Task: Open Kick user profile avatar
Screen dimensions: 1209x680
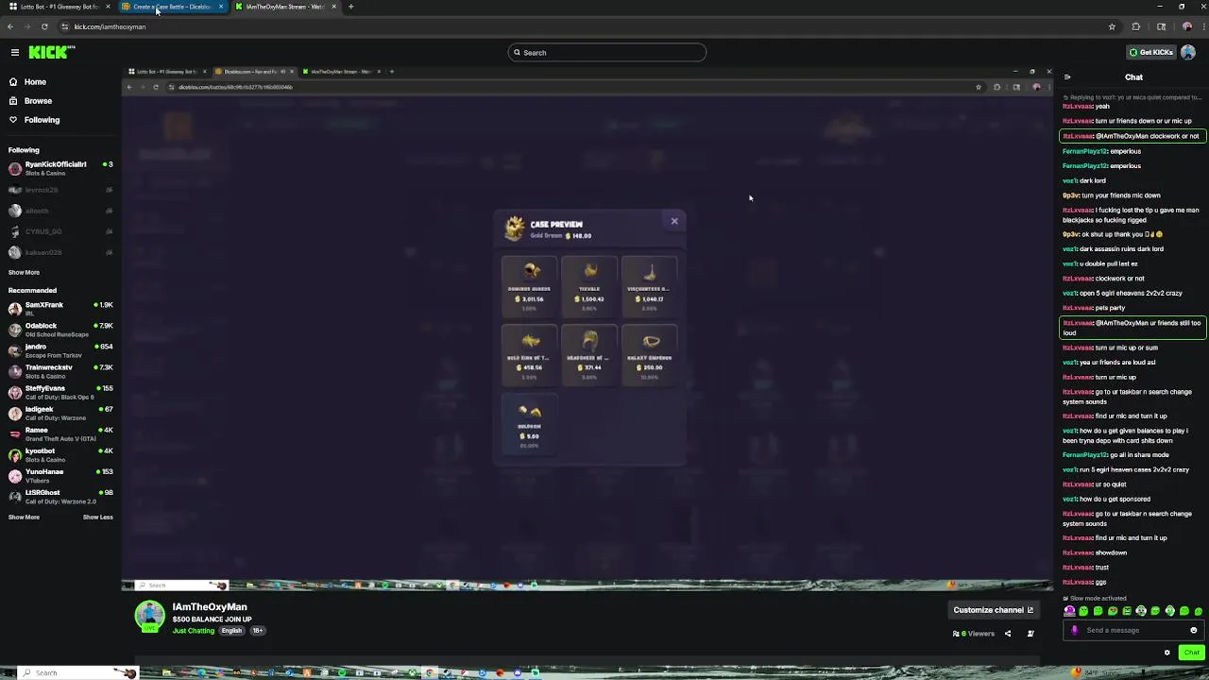Action: pos(1188,52)
